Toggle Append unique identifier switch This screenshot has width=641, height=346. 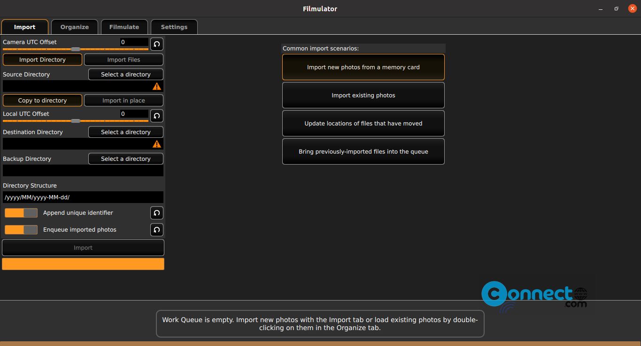(21, 213)
